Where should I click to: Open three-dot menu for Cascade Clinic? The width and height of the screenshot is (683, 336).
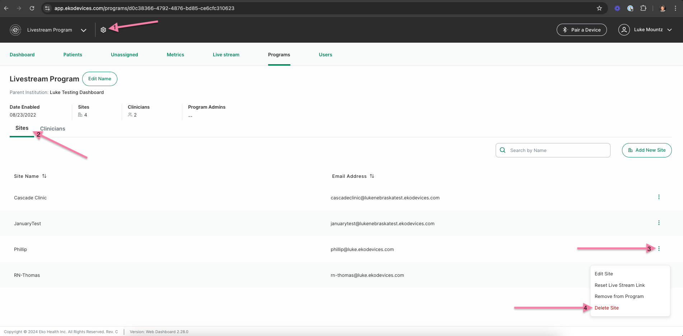tap(659, 197)
